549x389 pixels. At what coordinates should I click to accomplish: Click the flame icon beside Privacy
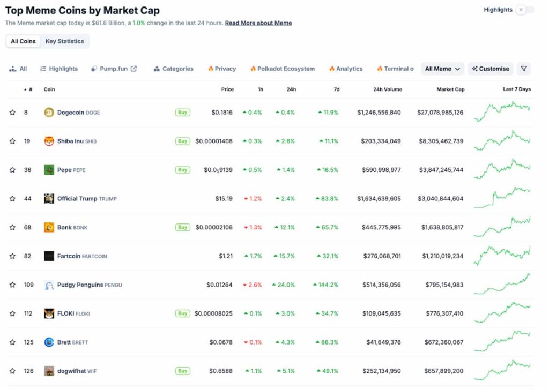pos(210,69)
